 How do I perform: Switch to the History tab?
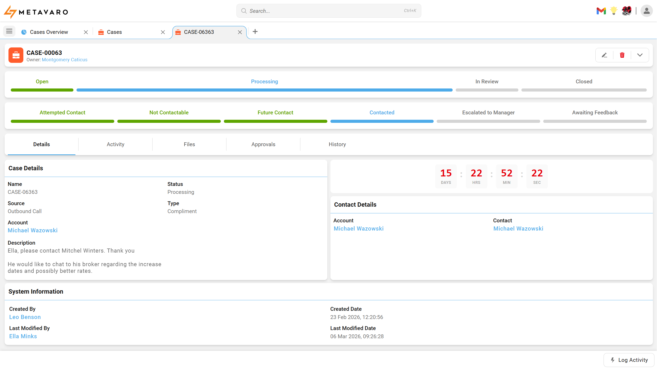(337, 144)
